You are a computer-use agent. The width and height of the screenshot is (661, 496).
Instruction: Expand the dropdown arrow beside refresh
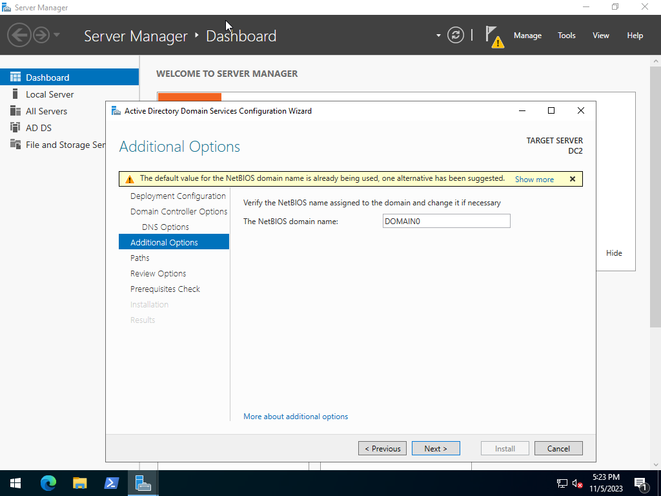tap(438, 36)
